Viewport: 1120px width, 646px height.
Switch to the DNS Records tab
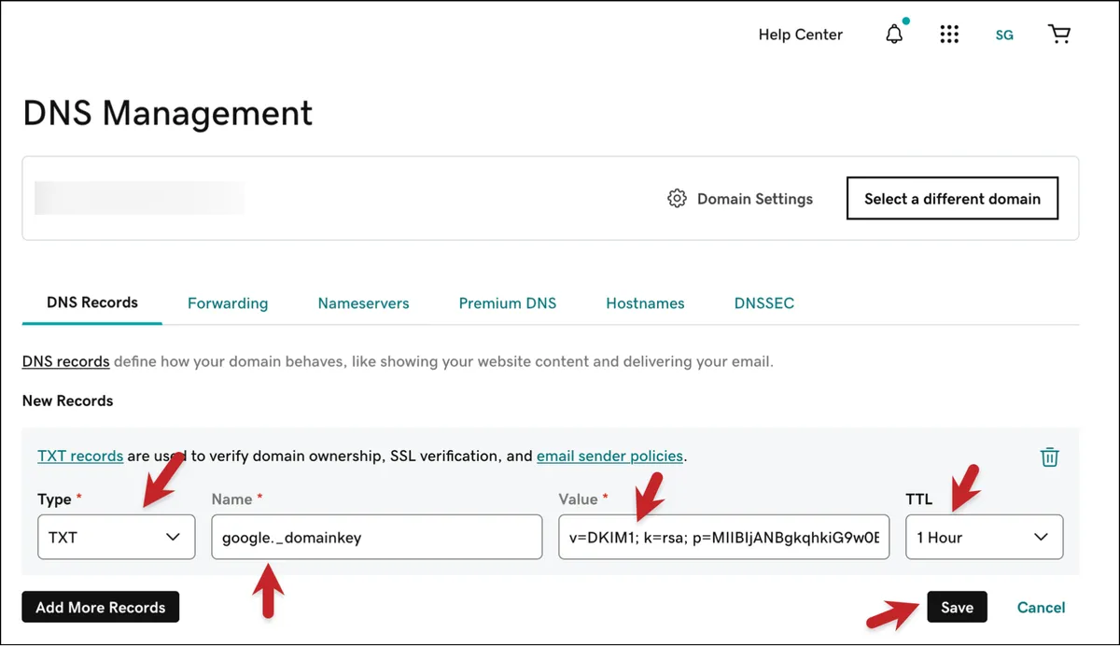point(92,302)
